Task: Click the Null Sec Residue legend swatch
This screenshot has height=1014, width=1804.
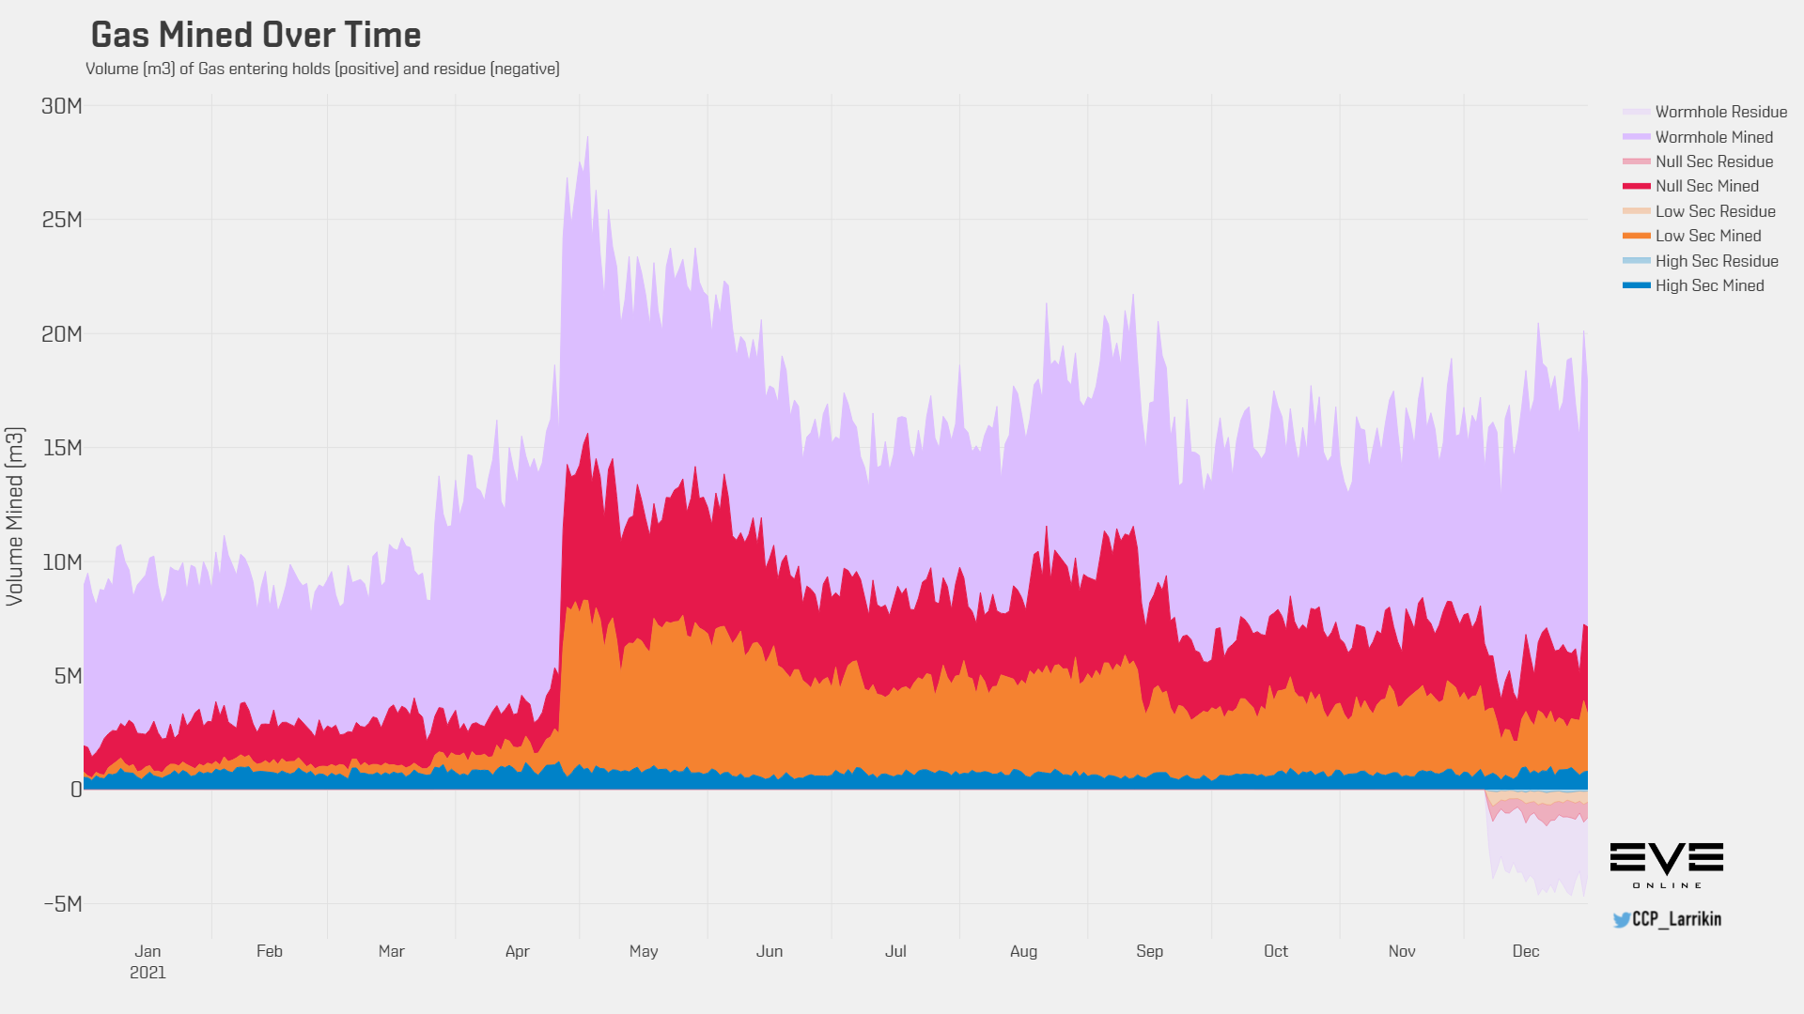Action: point(1636,162)
